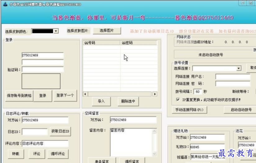Image resolution: width=256 pixels, height=163 pixels.
Task: Click the 网络连接 密码 field
Action: pyautogui.click(x=233, y=84)
